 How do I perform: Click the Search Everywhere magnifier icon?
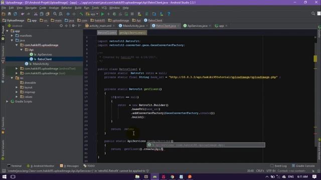click(x=313, y=13)
